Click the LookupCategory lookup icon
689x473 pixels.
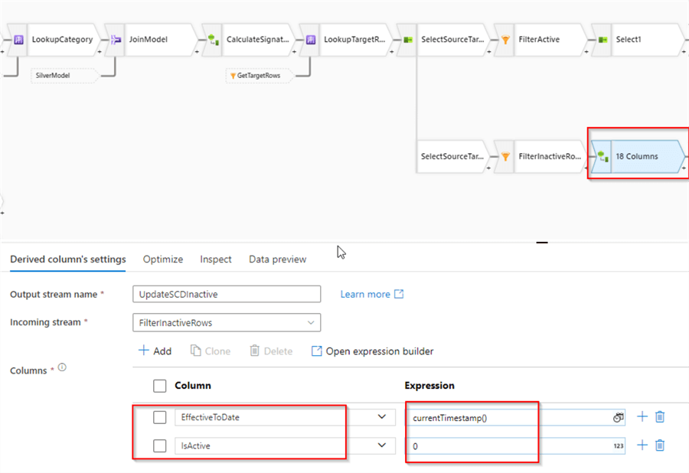point(20,39)
